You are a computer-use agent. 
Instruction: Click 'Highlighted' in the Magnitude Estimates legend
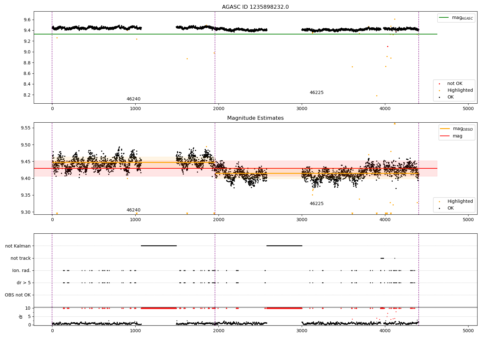(x=460, y=202)
